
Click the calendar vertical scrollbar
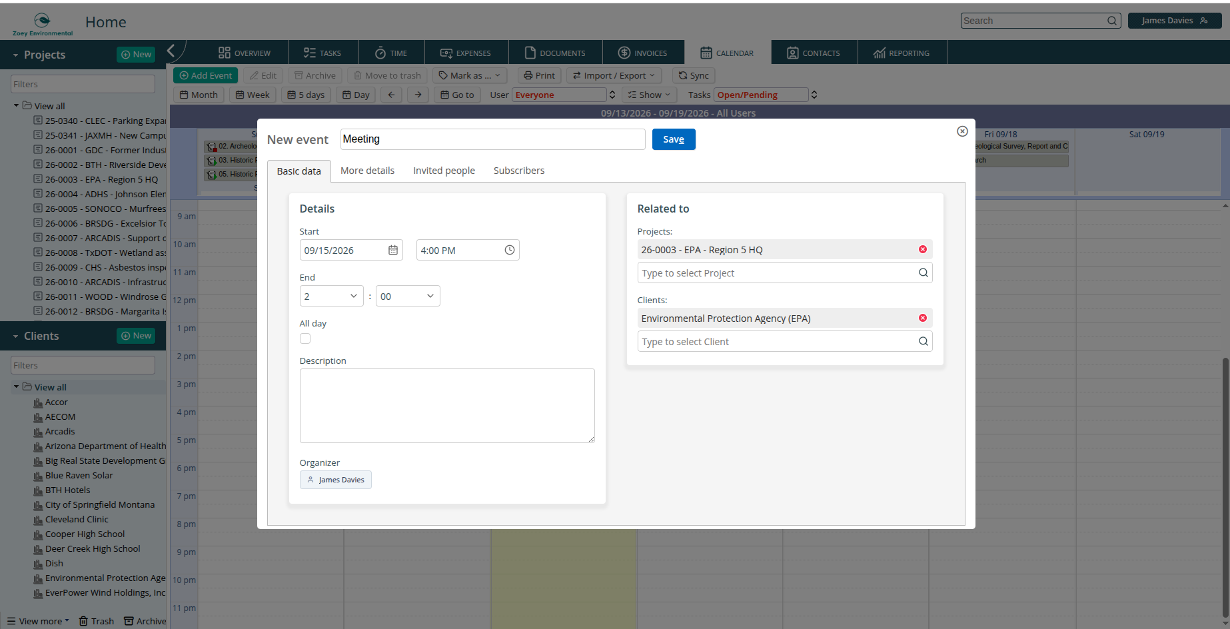(1225, 486)
